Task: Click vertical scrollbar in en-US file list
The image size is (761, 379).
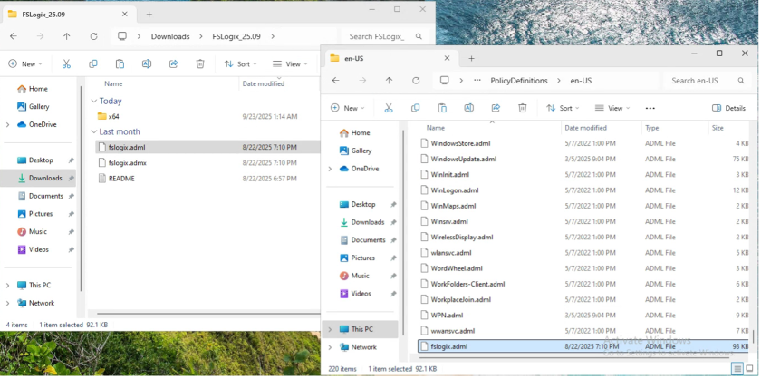Action: coord(753,336)
